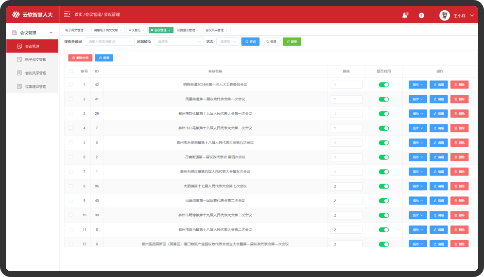Switch to the 审议意见 tab
This screenshot has width=484, height=277.
[x=136, y=30]
